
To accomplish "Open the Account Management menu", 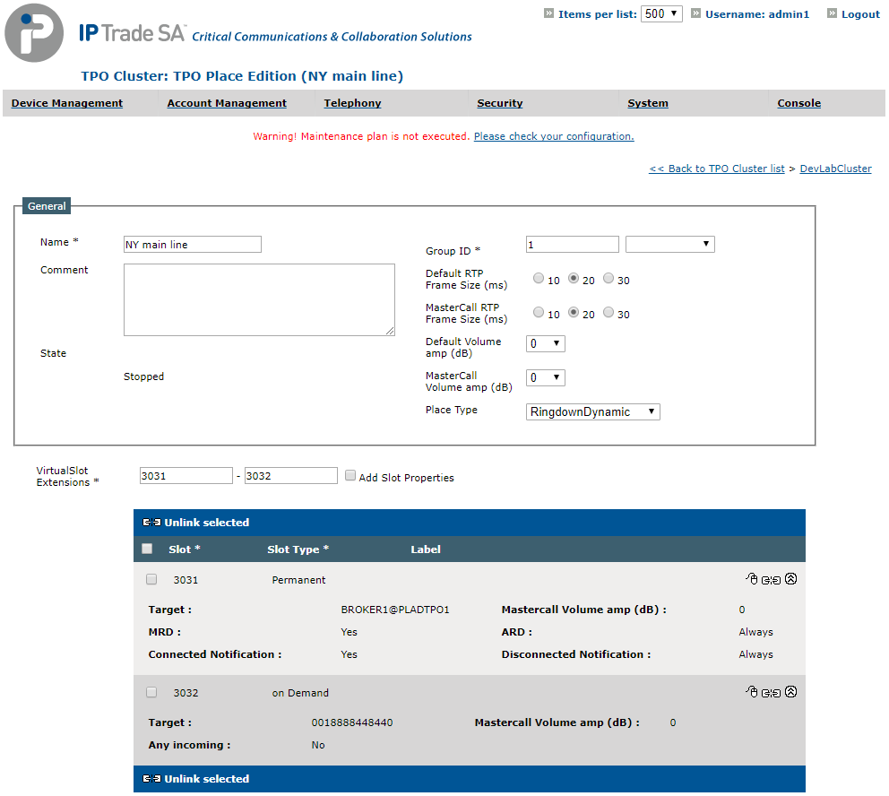I will click(227, 103).
